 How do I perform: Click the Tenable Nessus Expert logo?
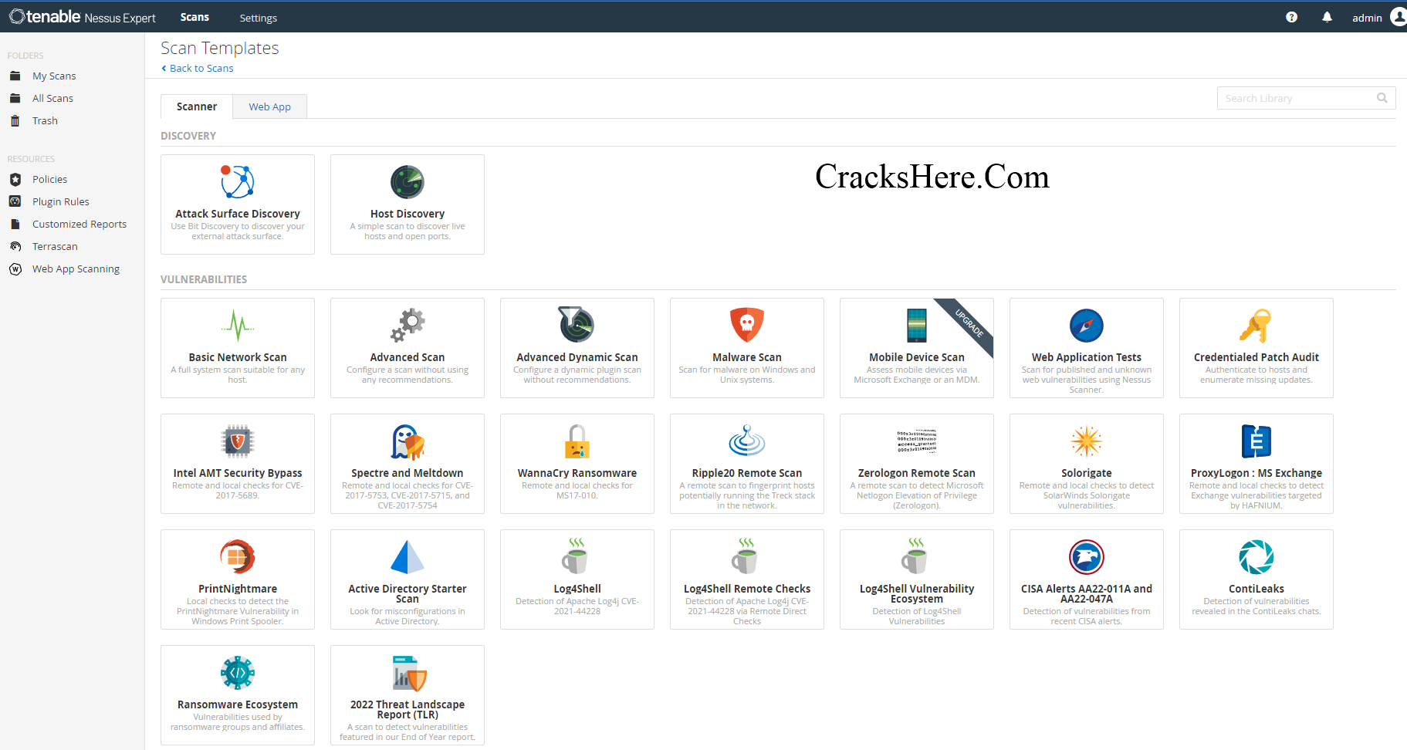pos(83,17)
